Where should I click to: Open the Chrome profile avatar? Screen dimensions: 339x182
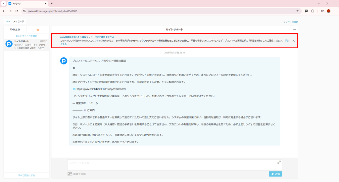point(329,11)
